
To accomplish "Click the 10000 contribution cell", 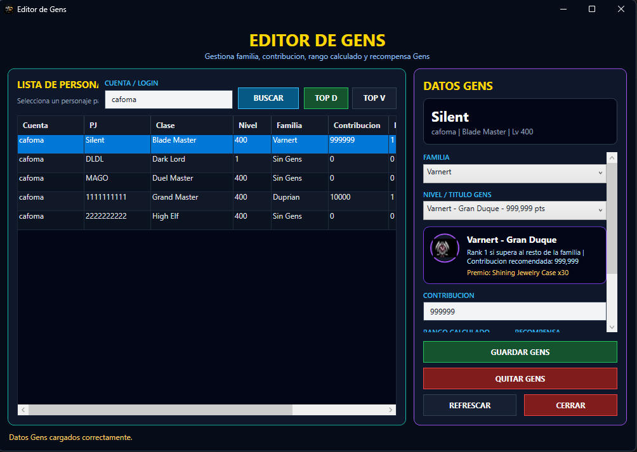I will (358, 201).
